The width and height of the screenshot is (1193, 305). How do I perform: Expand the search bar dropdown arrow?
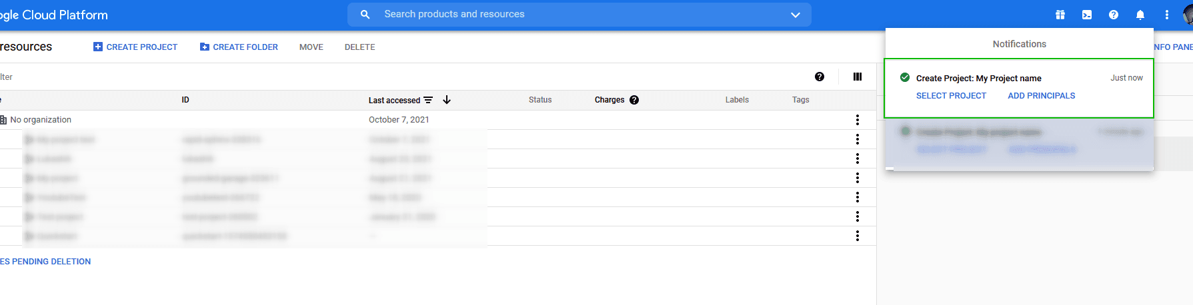[x=796, y=15]
